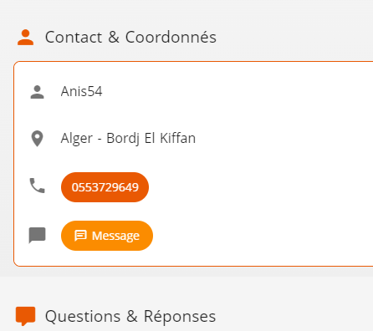373x331 pixels.
Task: Click the message icon inside the Message button
Action: [x=80, y=236]
